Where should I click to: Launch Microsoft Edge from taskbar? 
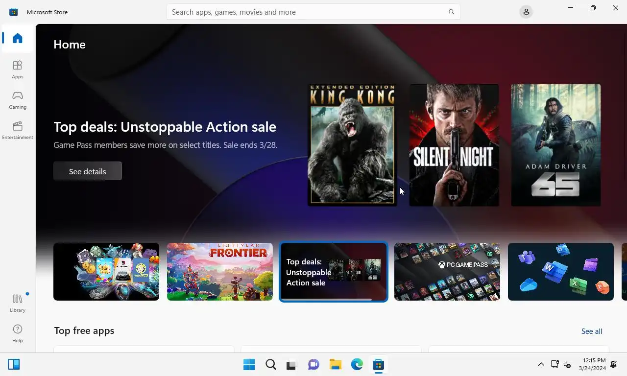point(357,365)
